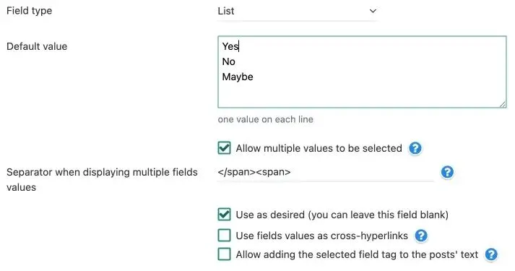
Task: Click the List field type combo box
Action: click(x=297, y=12)
